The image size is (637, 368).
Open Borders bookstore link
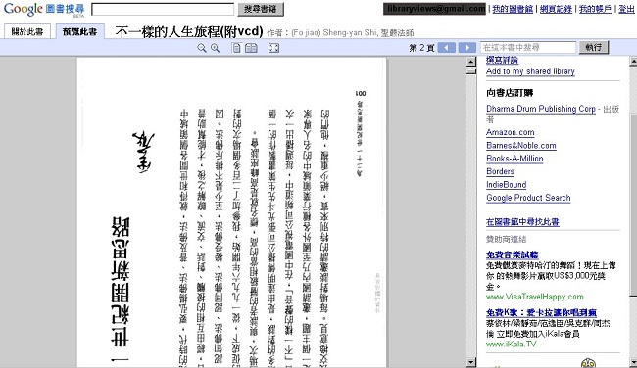[500, 171]
